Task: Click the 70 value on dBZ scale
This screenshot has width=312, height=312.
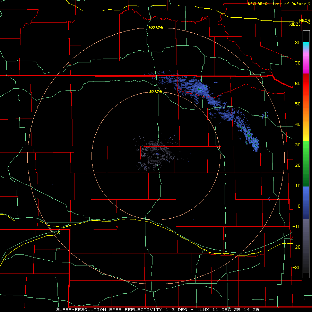Action: [x=298, y=63]
